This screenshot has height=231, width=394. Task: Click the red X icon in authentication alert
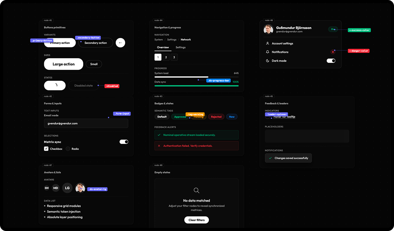tap(159, 146)
